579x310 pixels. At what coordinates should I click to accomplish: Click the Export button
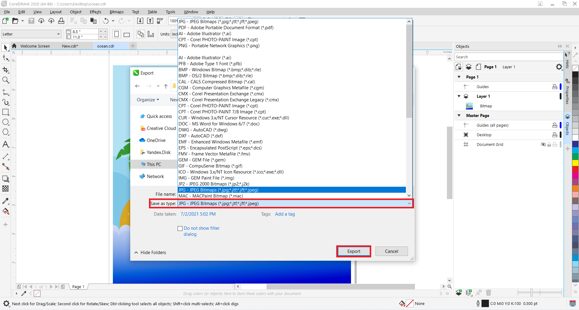coord(353,251)
